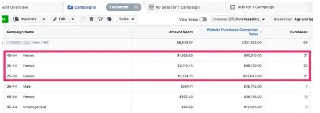Screen dimensions: 320x113
Task: Click the tag label icon
Action: click(x=110, y=19)
